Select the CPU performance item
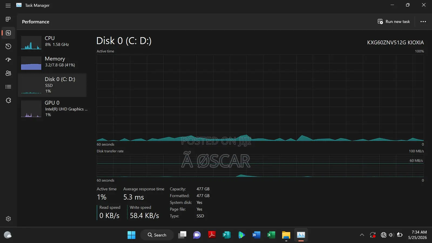This screenshot has height=243, width=432. tap(52, 43)
